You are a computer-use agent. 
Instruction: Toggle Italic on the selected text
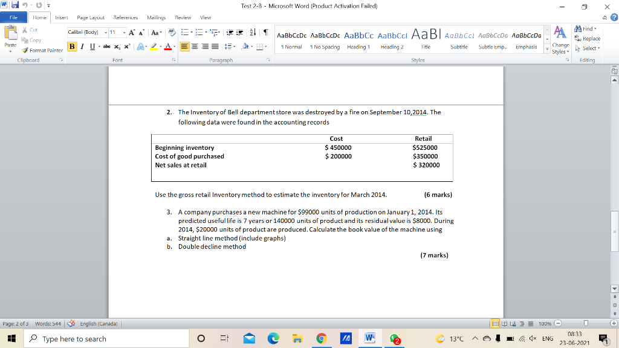[82, 46]
